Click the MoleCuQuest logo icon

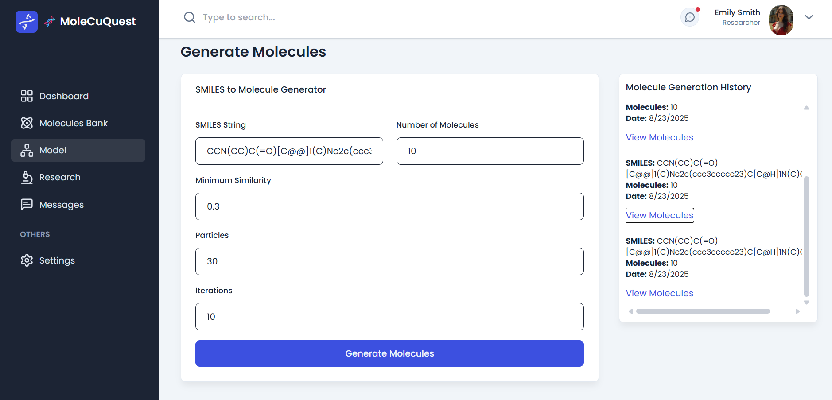coord(27,21)
